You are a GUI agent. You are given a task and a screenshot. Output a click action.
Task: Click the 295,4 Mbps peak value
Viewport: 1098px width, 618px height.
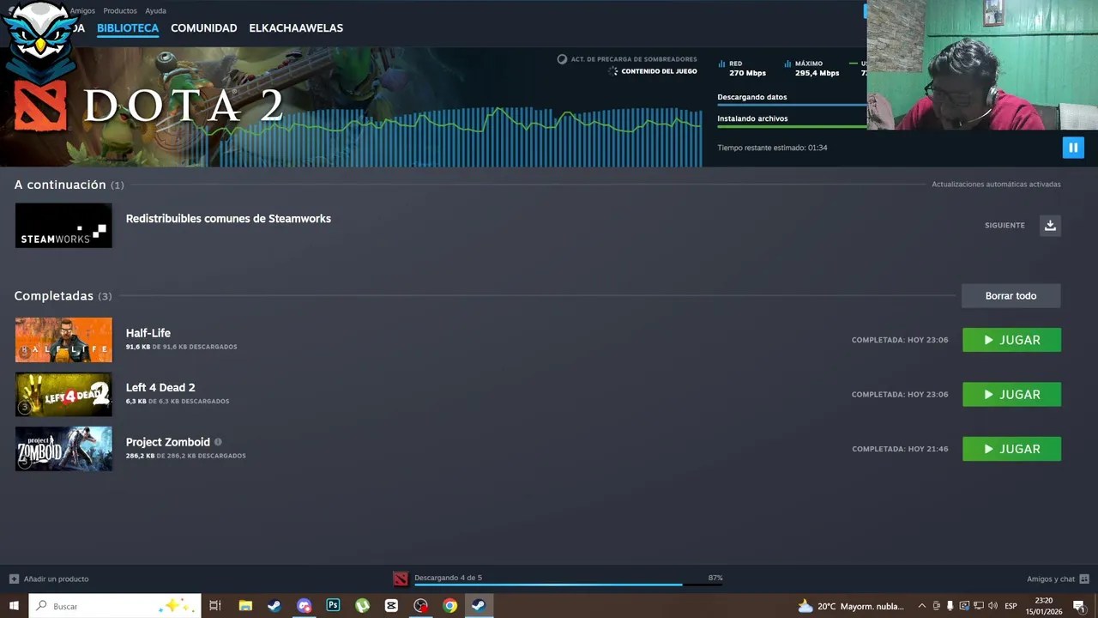pyautogui.click(x=817, y=73)
